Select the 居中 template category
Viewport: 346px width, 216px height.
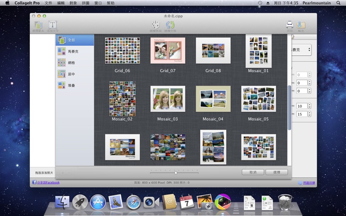[75, 74]
